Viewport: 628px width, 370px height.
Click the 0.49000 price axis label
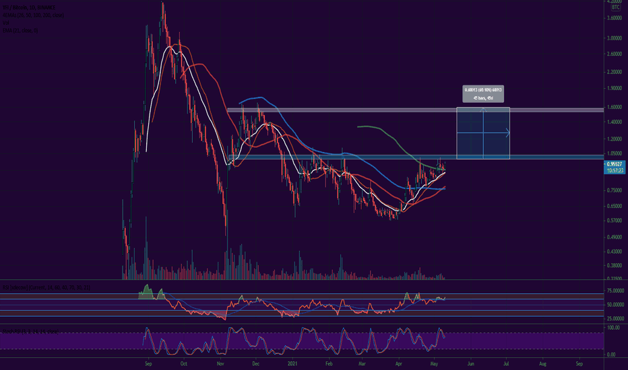coord(615,237)
